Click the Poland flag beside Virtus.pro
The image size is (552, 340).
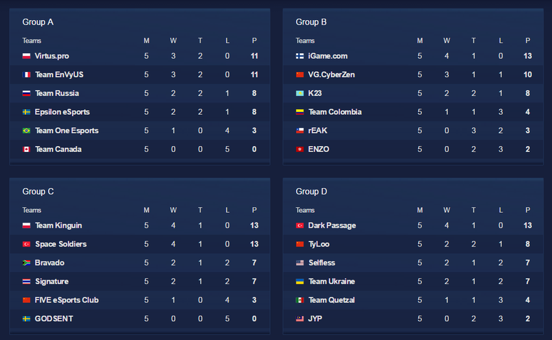click(27, 56)
